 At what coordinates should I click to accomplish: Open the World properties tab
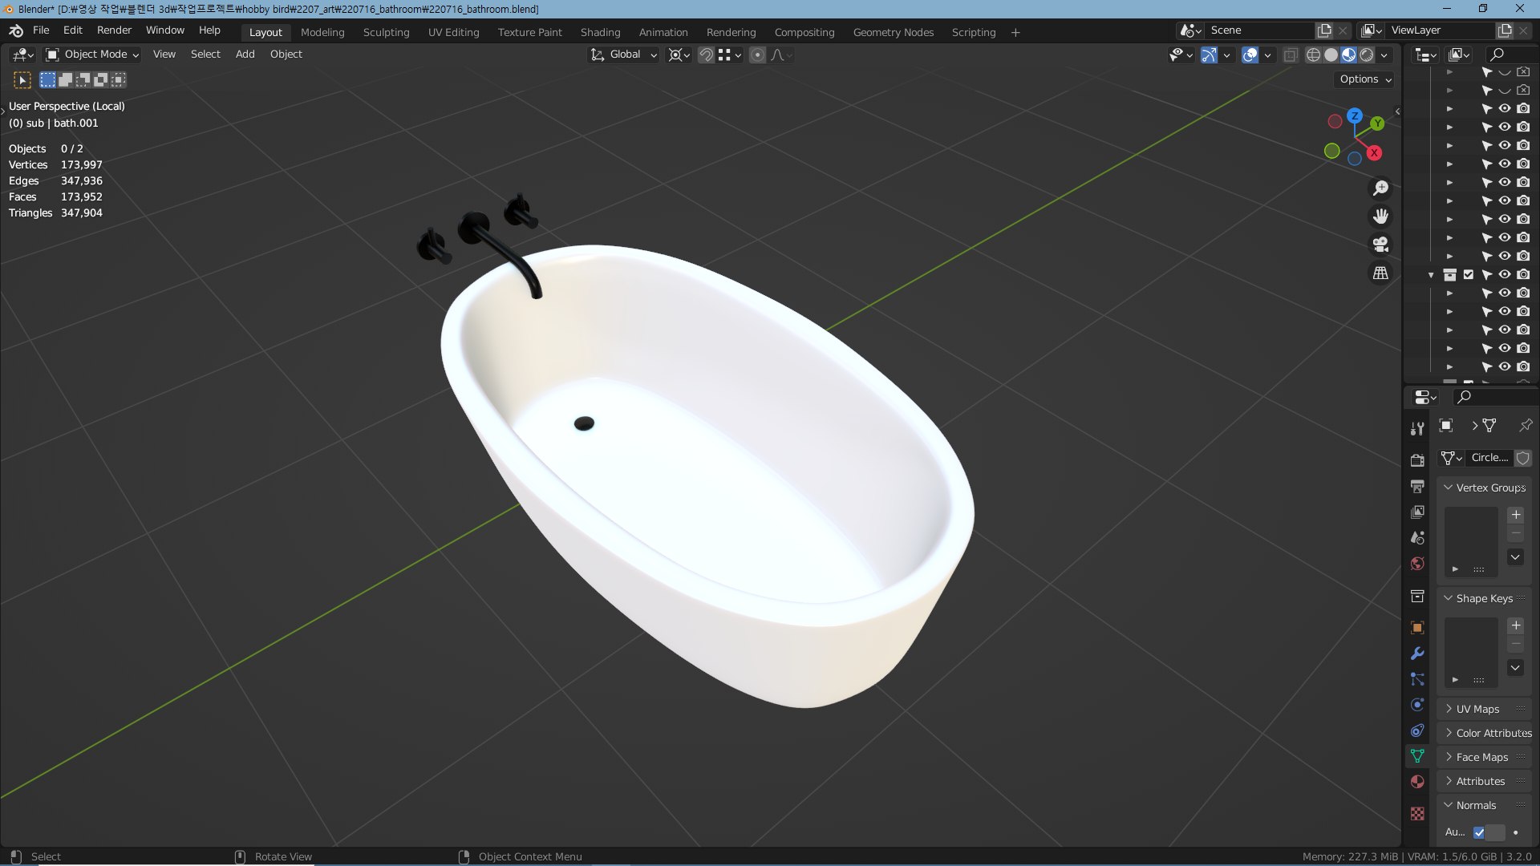[x=1417, y=564]
